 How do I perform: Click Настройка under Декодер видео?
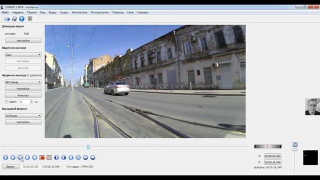coord(23,40)
